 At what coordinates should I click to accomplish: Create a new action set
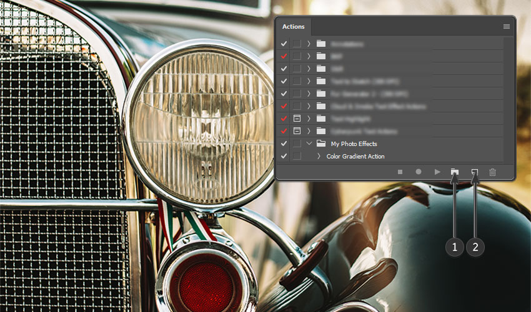pos(455,172)
